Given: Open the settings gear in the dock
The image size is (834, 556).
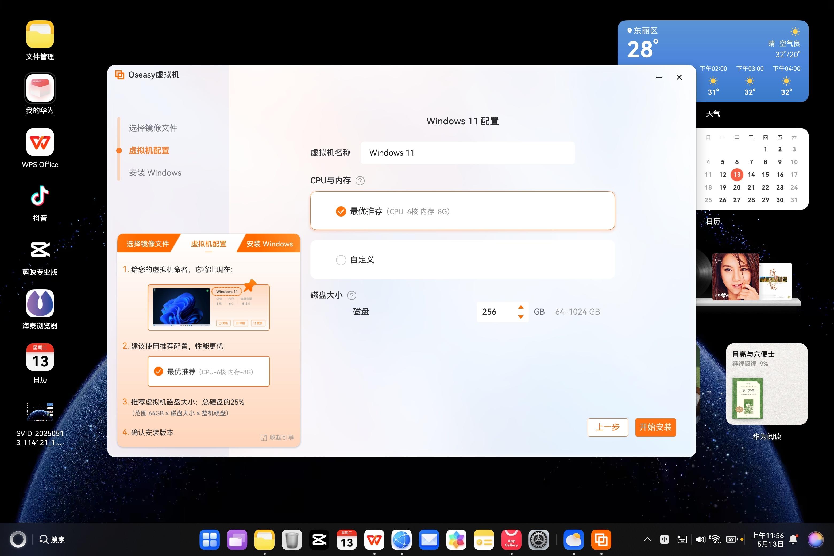Looking at the screenshot, I should [539, 540].
